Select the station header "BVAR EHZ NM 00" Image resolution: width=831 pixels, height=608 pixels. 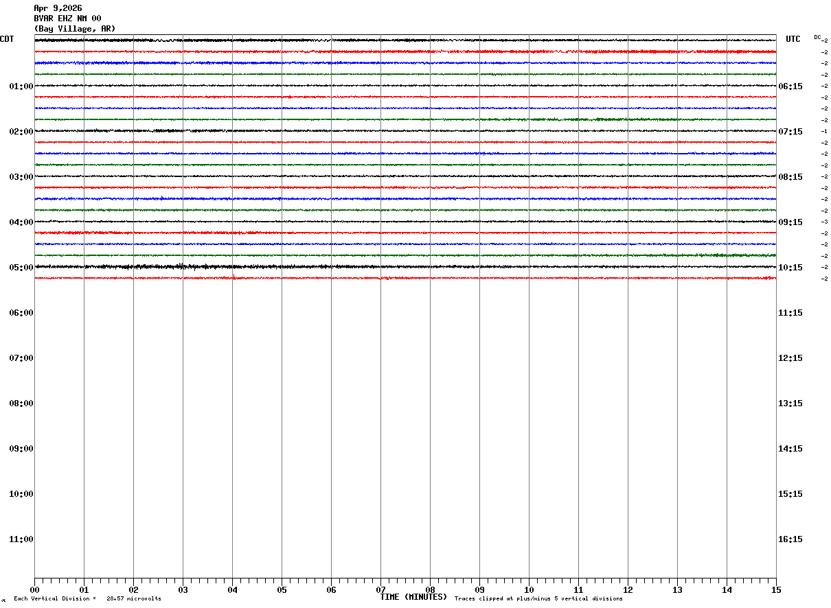[67, 19]
